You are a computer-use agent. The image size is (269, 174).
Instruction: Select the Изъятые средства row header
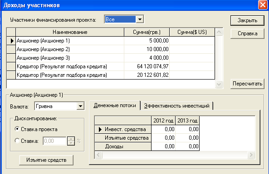(x=123, y=138)
